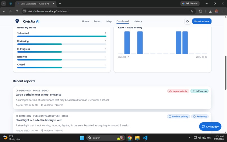Viewport: 227px width, 142px height.
Task: Click the first bar in activity chart
Action: tap(127, 43)
